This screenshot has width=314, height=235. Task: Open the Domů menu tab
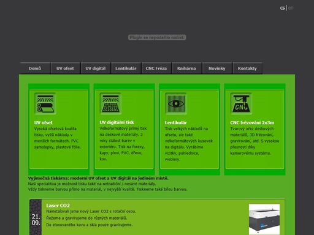pos(35,68)
